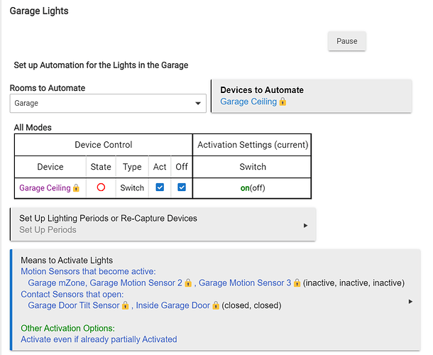This screenshot has width=433, height=355.
Task: Open the Rooms to Automate dropdown
Action: pyautogui.click(x=197, y=104)
